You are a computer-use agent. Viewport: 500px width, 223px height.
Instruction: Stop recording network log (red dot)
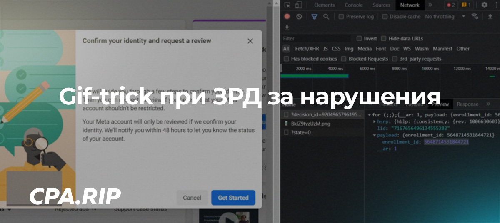(x=287, y=17)
